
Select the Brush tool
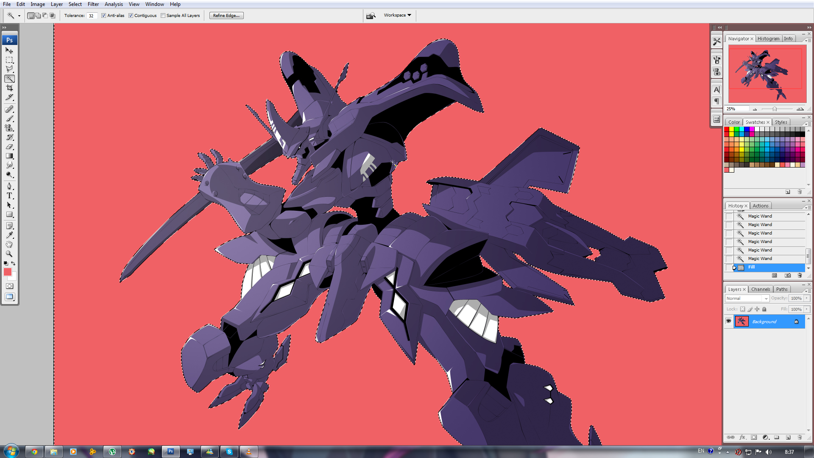pos(9,118)
